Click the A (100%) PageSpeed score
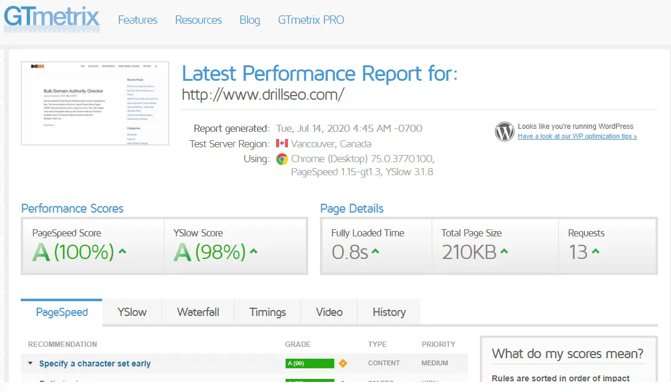 point(73,252)
